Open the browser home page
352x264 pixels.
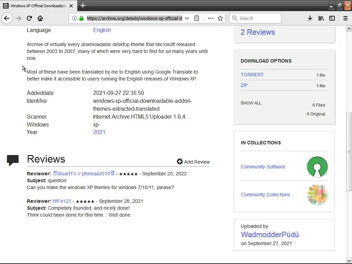coord(40,18)
